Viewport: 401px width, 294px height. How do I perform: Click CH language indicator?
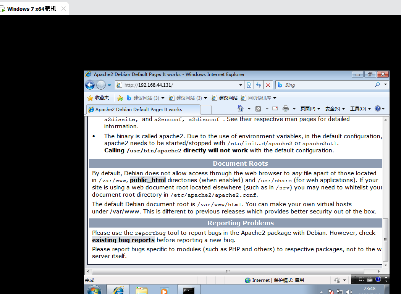(x=361, y=279)
